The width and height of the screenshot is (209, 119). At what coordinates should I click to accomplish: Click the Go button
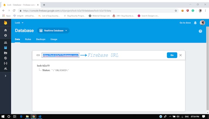[172, 55]
